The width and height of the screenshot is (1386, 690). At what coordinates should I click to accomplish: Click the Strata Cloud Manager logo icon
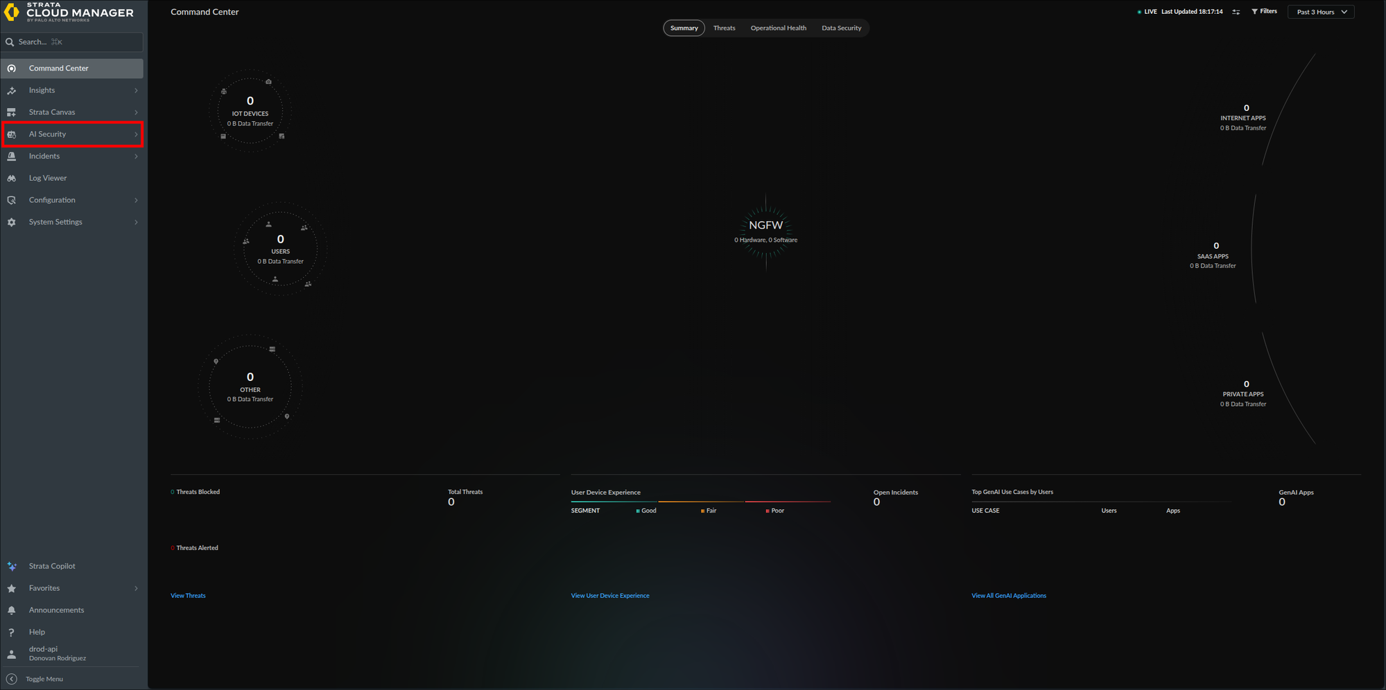click(x=12, y=12)
